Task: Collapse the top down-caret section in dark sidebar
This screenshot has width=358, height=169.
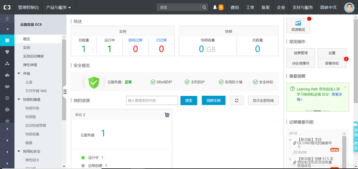Action: pyautogui.click(x=7, y=29)
